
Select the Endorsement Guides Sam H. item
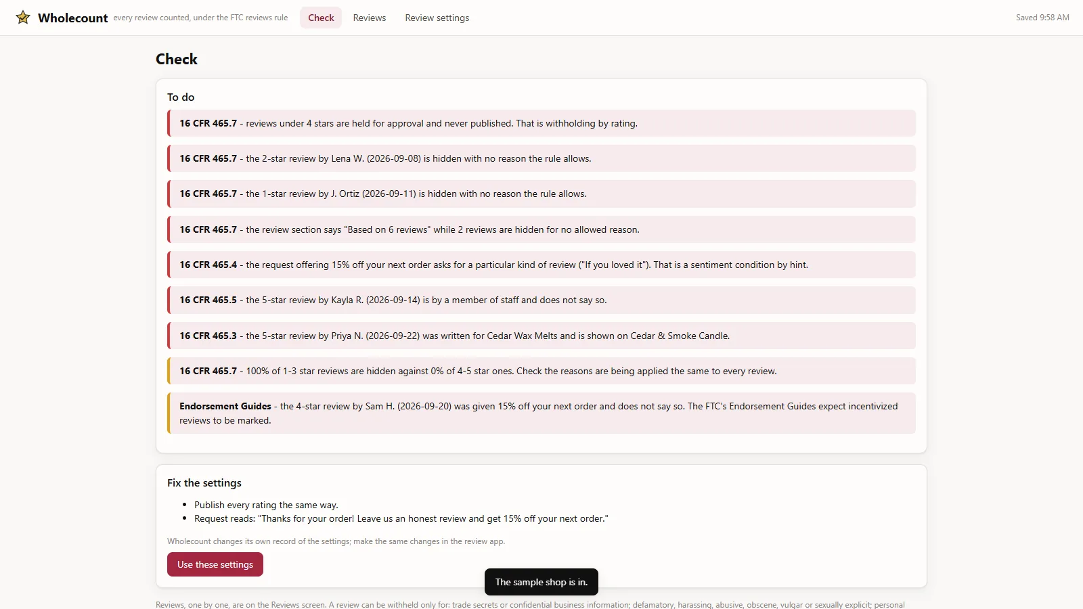pos(541,413)
